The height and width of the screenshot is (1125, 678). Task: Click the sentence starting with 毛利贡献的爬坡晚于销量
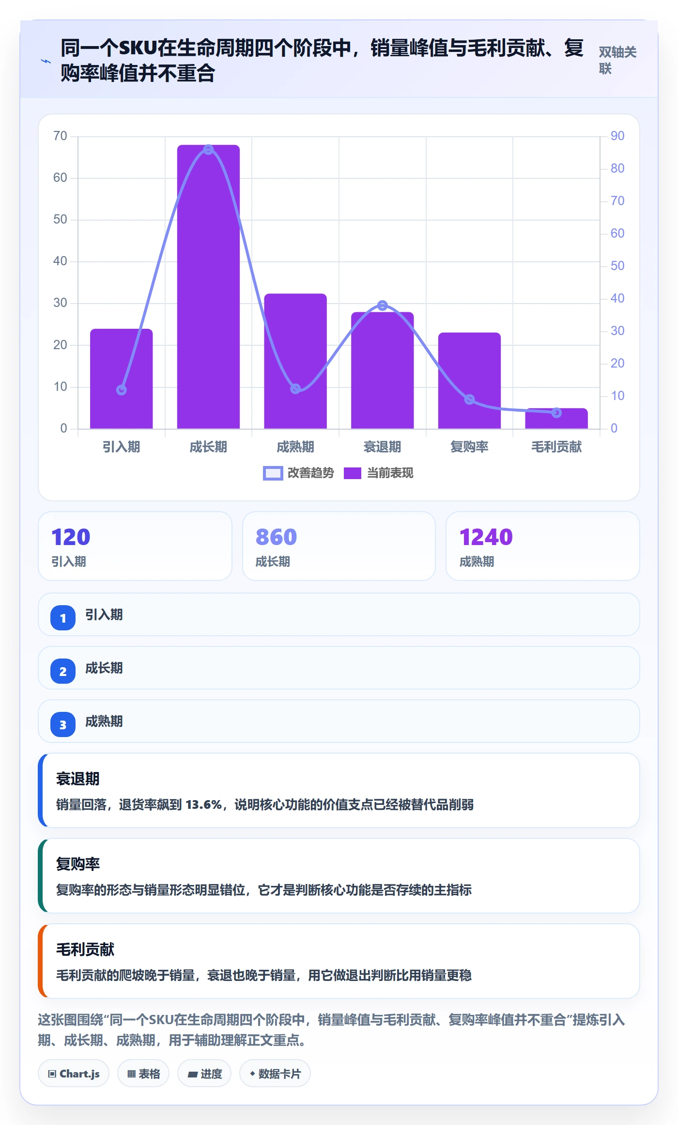coord(264,975)
